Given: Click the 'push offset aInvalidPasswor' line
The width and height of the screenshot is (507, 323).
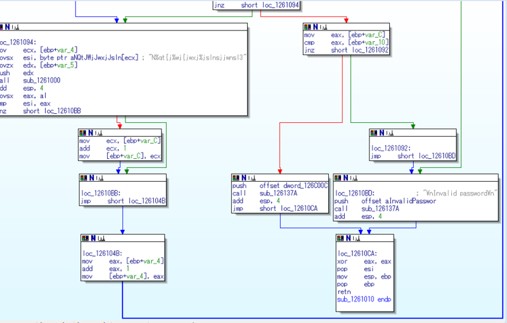Looking at the screenshot, I should (x=385, y=201).
